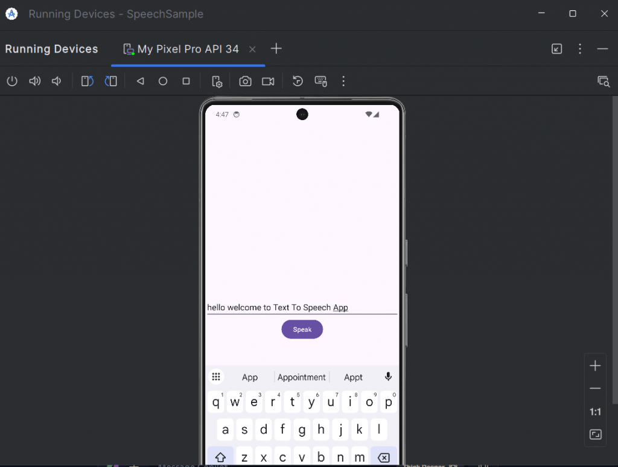Start screen recording with video camera icon

[268, 81]
